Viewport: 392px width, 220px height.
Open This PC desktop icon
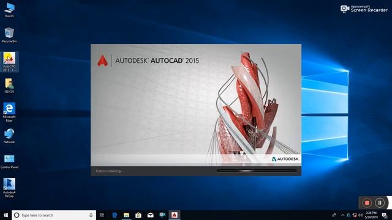coord(9,10)
